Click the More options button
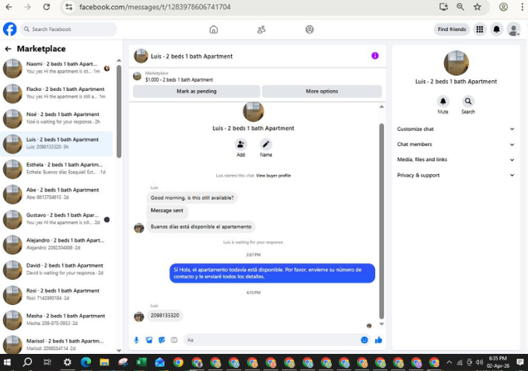 322,91
